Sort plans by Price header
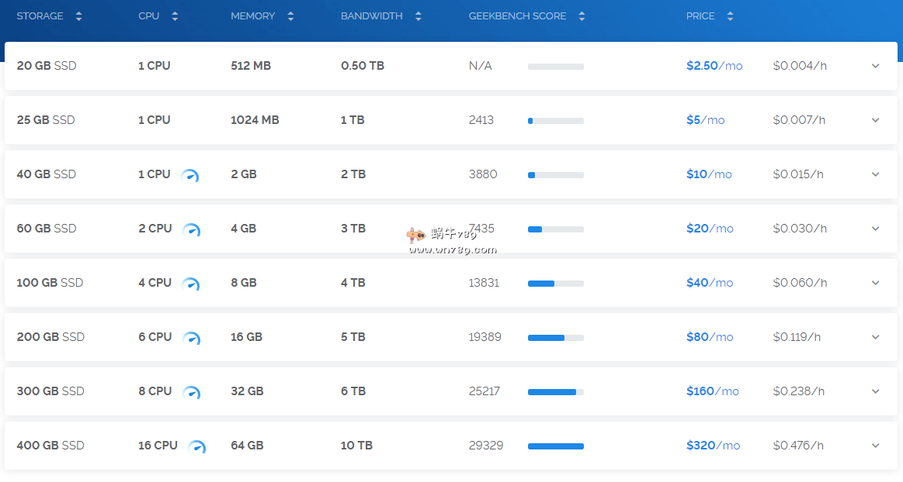 coord(730,16)
